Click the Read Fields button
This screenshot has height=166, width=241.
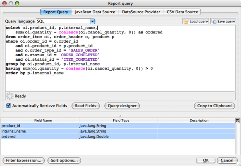point(86,106)
